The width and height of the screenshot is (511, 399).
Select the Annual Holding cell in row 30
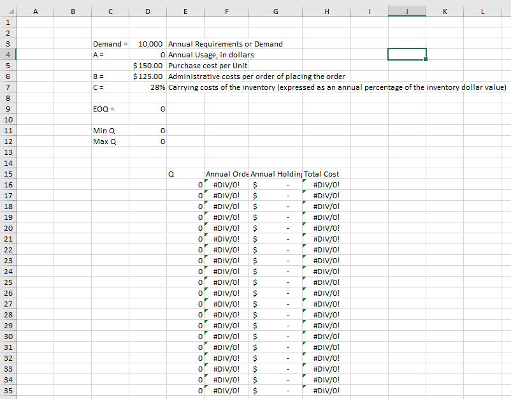coord(275,337)
